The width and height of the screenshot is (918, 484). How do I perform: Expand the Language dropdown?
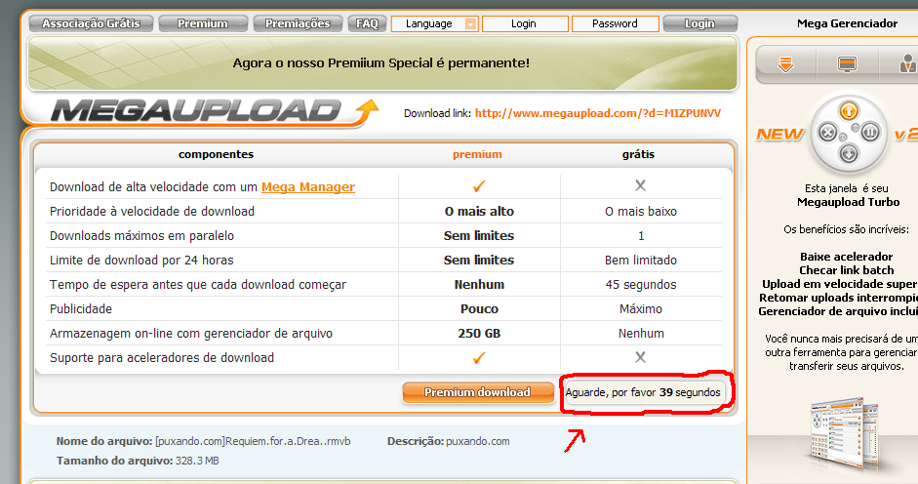(435, 23)
